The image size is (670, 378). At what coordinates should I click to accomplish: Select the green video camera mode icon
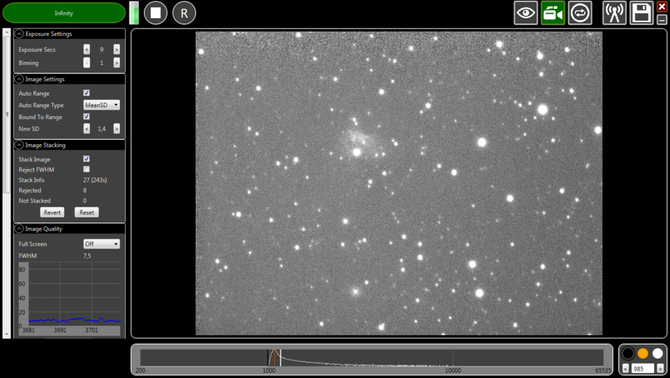click(x=553, y=13)
